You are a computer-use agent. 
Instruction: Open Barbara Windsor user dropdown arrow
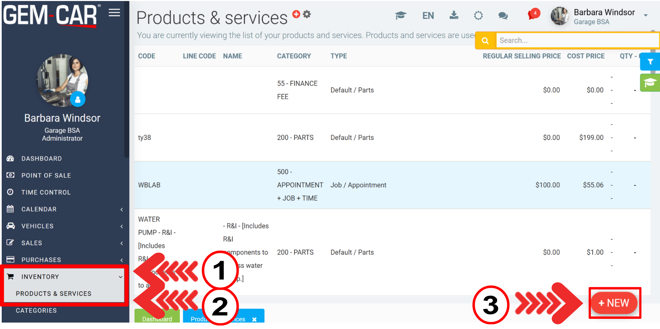(x=645, y=16)
